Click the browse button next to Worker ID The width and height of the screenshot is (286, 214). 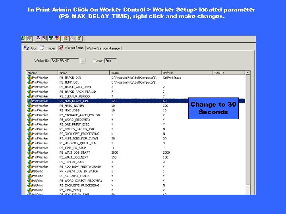coord(83,61)
